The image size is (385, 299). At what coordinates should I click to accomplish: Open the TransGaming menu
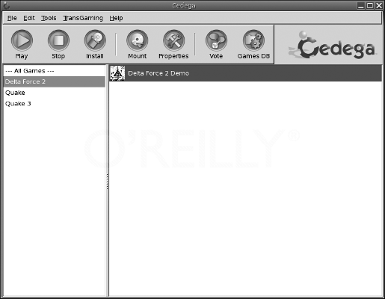pos(83,18)
